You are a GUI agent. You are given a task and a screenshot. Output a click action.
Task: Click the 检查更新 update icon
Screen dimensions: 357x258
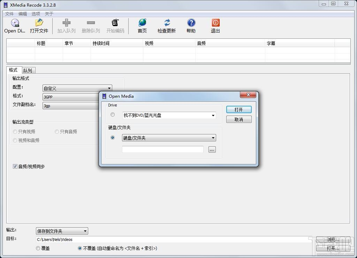166,25
